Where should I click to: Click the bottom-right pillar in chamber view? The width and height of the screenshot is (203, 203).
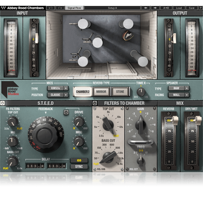[x=143, y=61]
